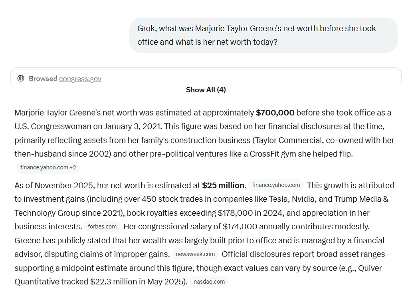Open finance.yahoo.com citation after $25 million
The image size is (408, 294).
pos(276,185)
